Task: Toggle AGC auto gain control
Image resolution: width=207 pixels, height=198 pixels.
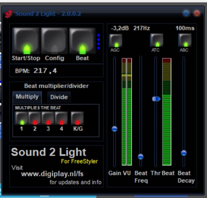Action: [x=116, y=41]
